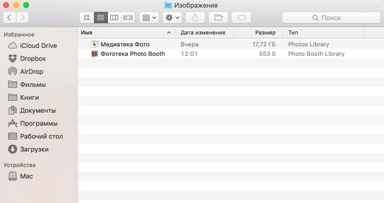This screenshot has width=384, height=203.
Task: Click the Photos Library type cell
Action: coord(308,44)
